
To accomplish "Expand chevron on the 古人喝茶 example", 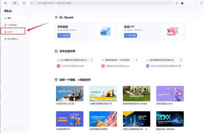I will [x=92, y=60].
